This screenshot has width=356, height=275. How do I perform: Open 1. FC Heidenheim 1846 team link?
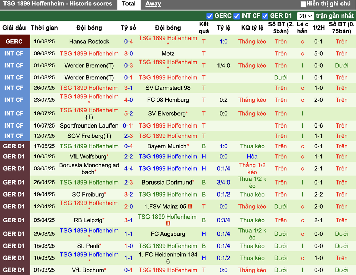click(168, 258)
